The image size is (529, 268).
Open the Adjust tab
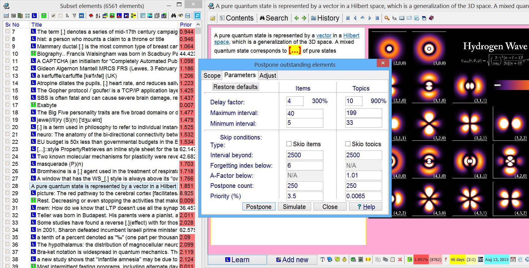pos(268,76)
